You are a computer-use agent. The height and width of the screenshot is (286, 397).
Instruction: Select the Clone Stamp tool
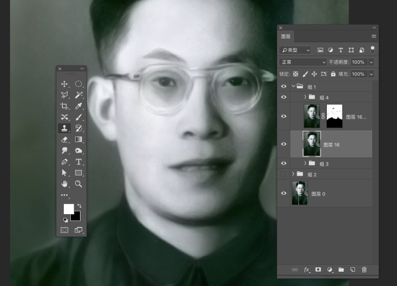click(x=65, y=128)
